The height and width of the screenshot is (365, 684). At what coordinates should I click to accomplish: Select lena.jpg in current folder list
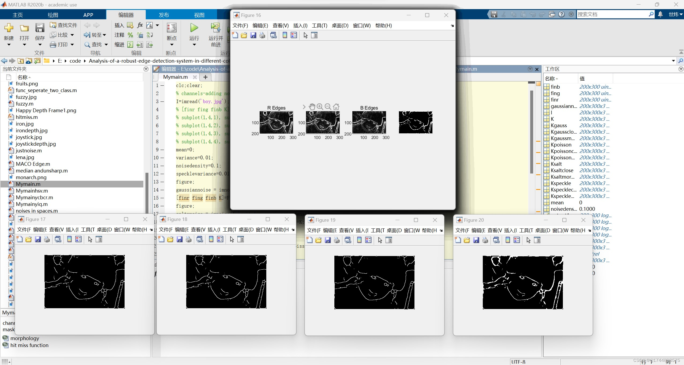(x=72, y=157)
